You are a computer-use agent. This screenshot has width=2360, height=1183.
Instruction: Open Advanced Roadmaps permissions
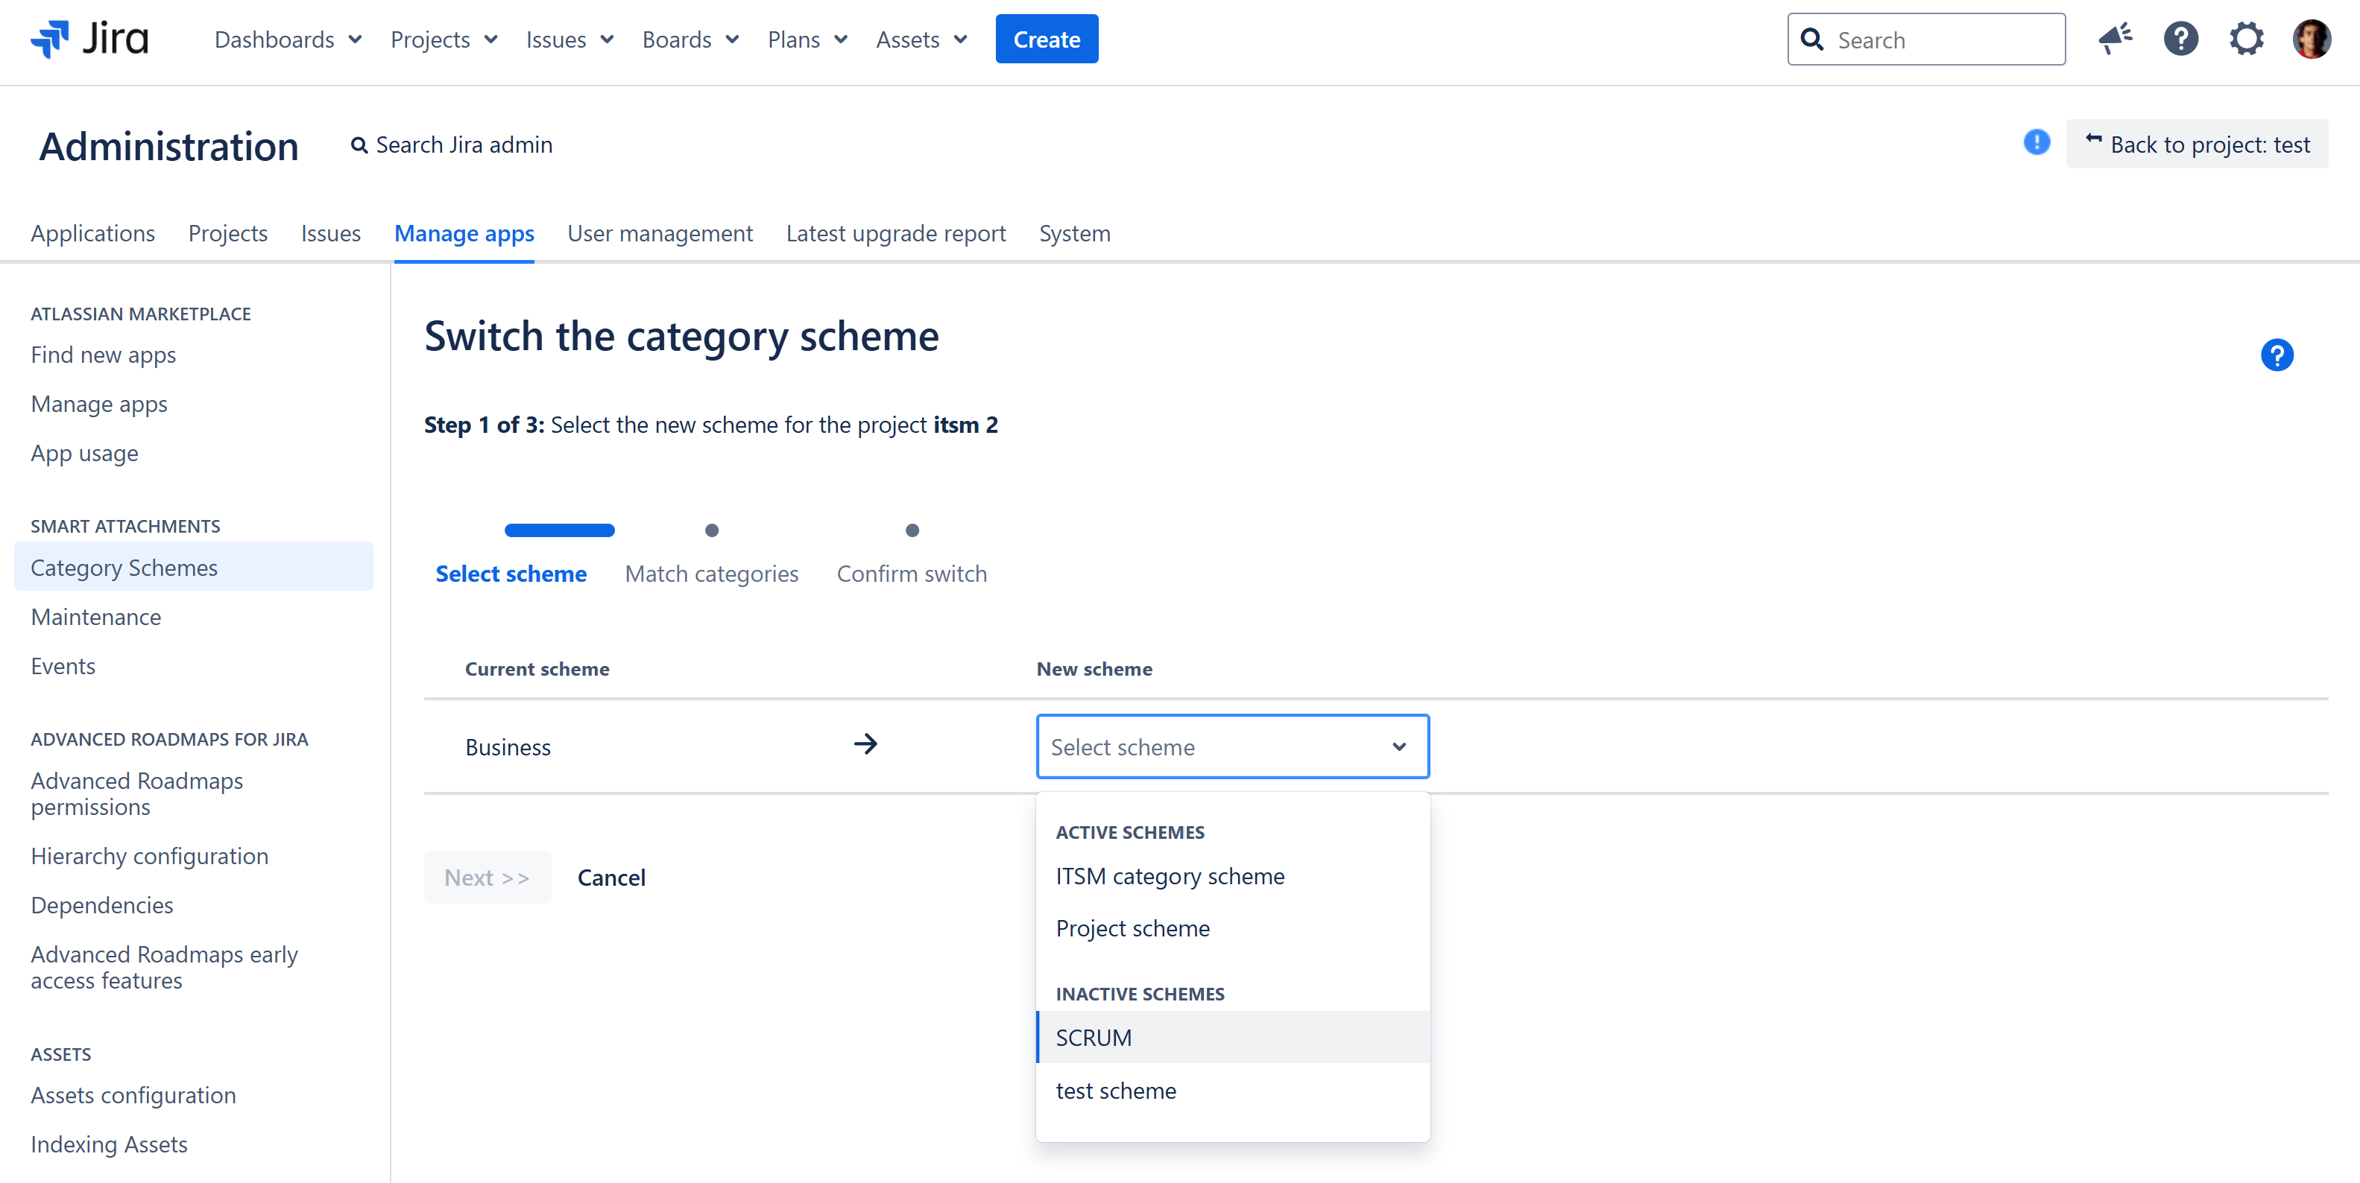click(137, 794)
